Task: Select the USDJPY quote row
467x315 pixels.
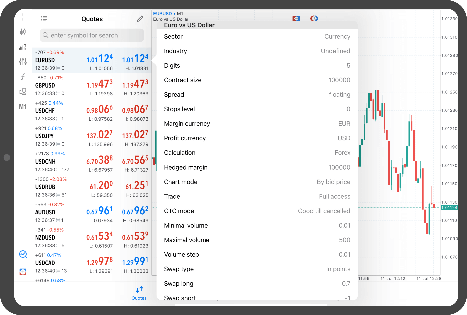Action: 92,136
